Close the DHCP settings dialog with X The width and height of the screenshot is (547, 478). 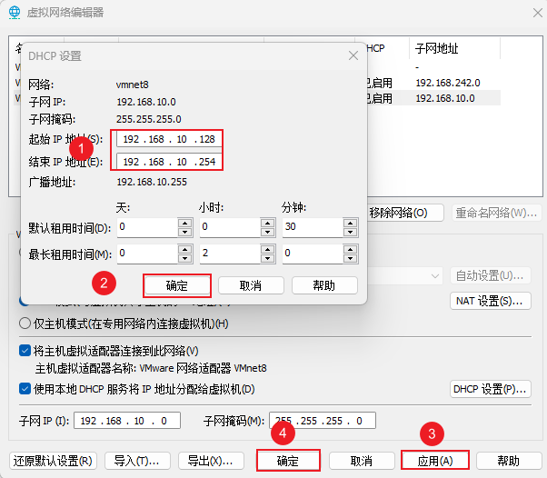[x=353, y=55]
